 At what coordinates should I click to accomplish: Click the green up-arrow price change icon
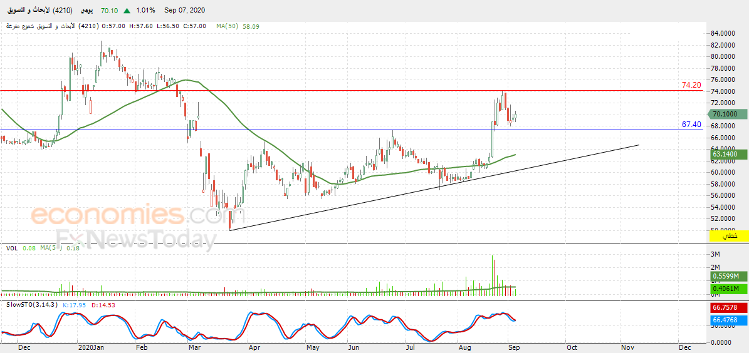coord(127,11)
